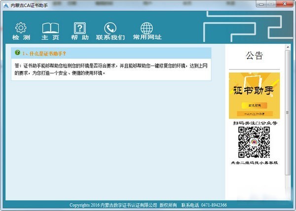Image resolution: width=296 pixels, height=211 pixels.
Task: Click the QR code to contact customer service
Action: pyautogui.click(x=254, y=142)
